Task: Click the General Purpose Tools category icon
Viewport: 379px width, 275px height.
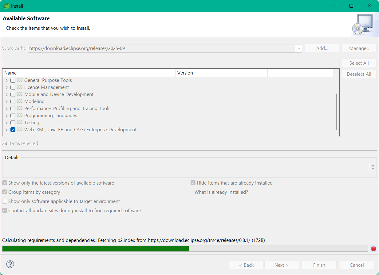Action: pos(20,80)
